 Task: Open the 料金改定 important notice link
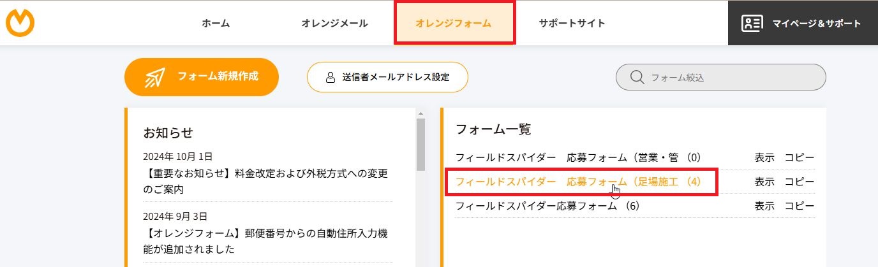(x=267, y=181)
